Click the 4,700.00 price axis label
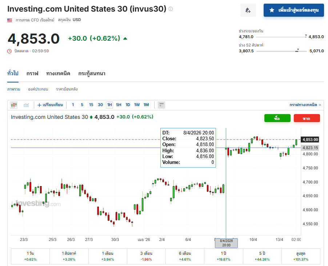 pos(310,182)
